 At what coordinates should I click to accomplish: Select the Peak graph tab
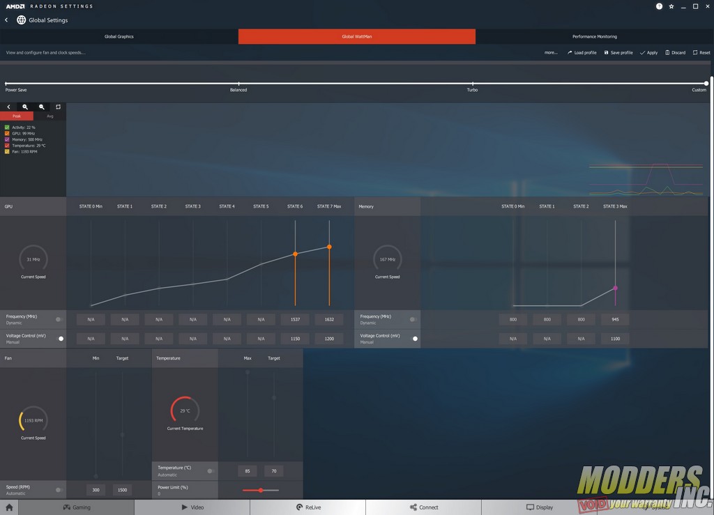[x=17, y=116]
